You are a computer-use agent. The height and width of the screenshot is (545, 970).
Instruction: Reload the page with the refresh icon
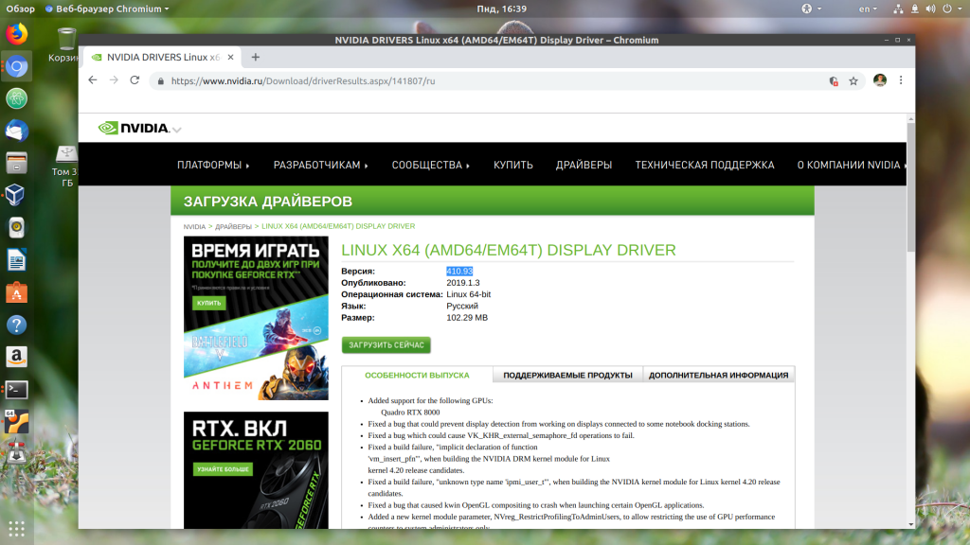tap(135, 80)
